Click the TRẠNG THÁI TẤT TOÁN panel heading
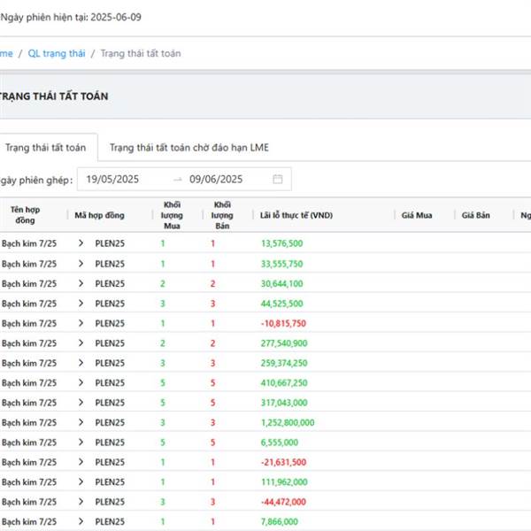 click(54, 96)
